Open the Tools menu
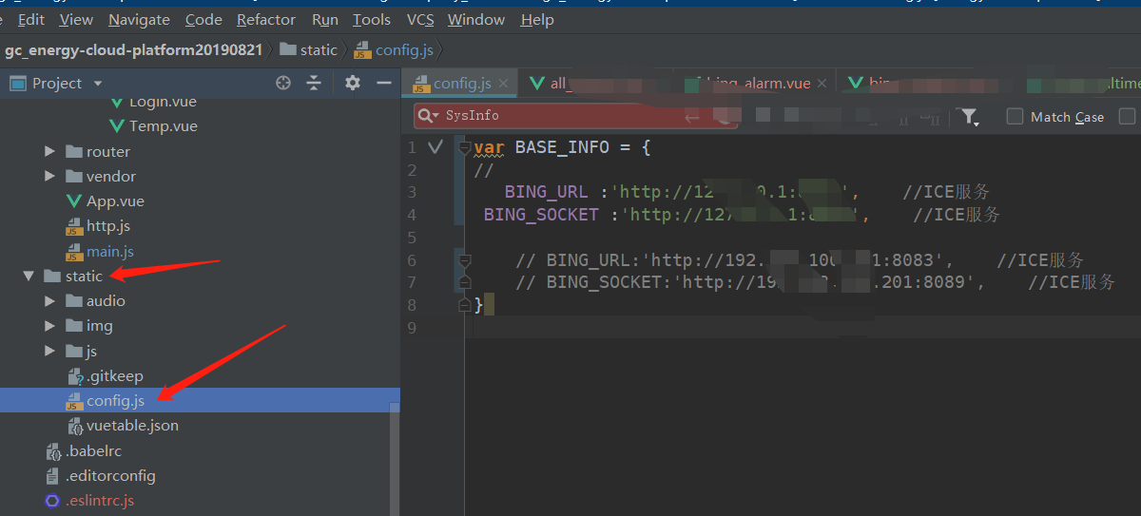This screenshot has height=516, width=1141. click(x=372, y=19)
